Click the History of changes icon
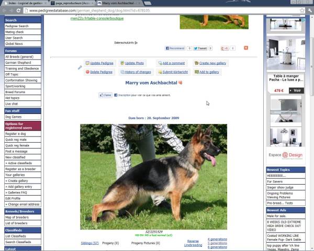 point(122,72)
